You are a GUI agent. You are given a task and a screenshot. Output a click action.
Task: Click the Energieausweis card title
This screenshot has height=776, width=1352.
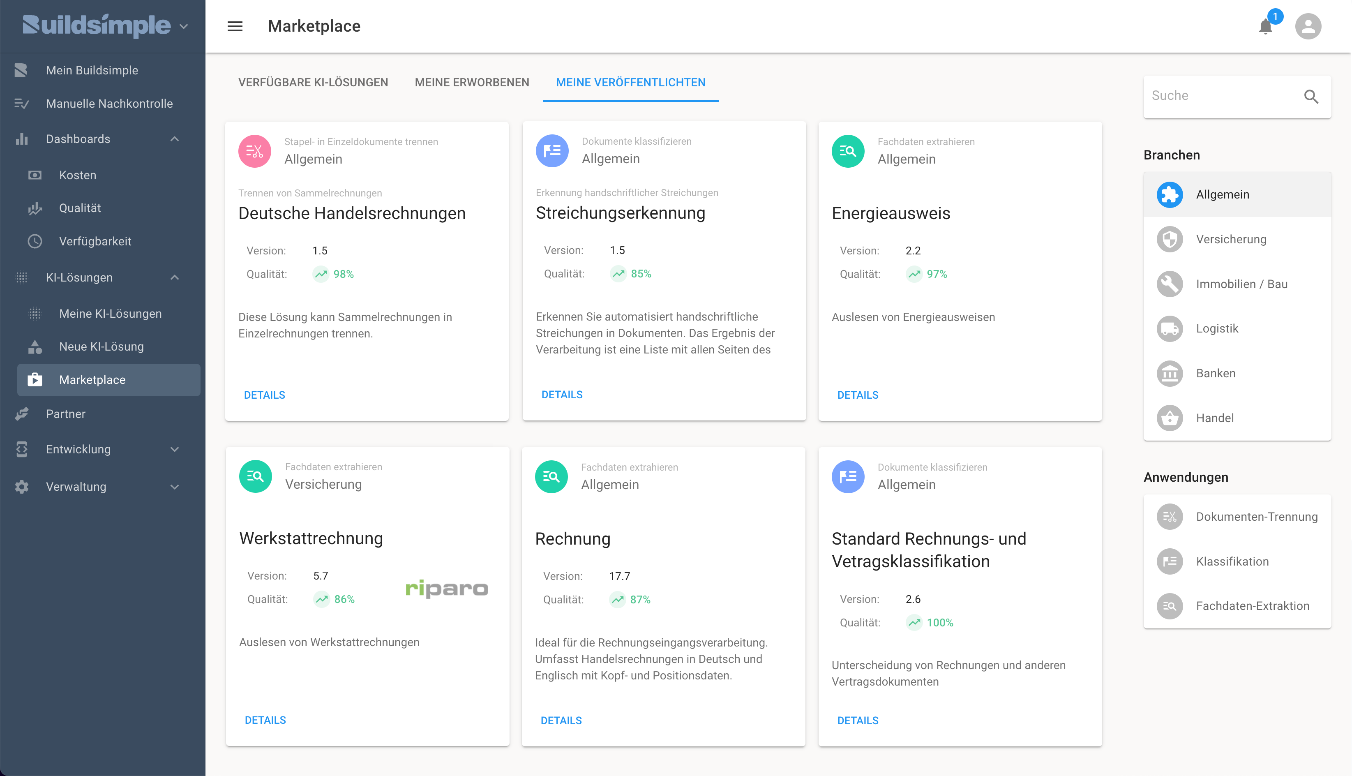[x=891, y=213]
